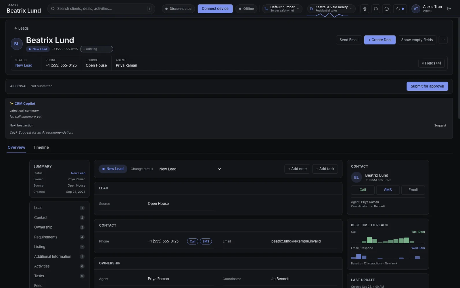Expand the Fields (4) selector
This screenshot has height=288, width=460.
(x=431, y=63)
